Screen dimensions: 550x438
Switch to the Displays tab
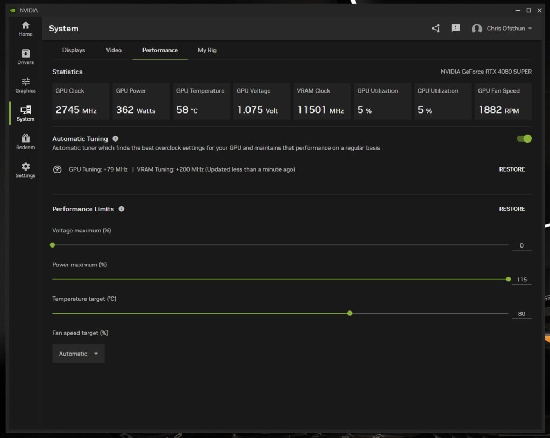click(x=74, y=50)
